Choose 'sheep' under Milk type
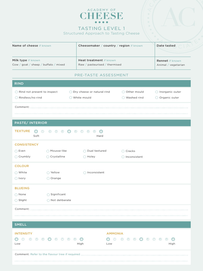The width and height of the screenshot is (203, 271). (x=36, y=65)
